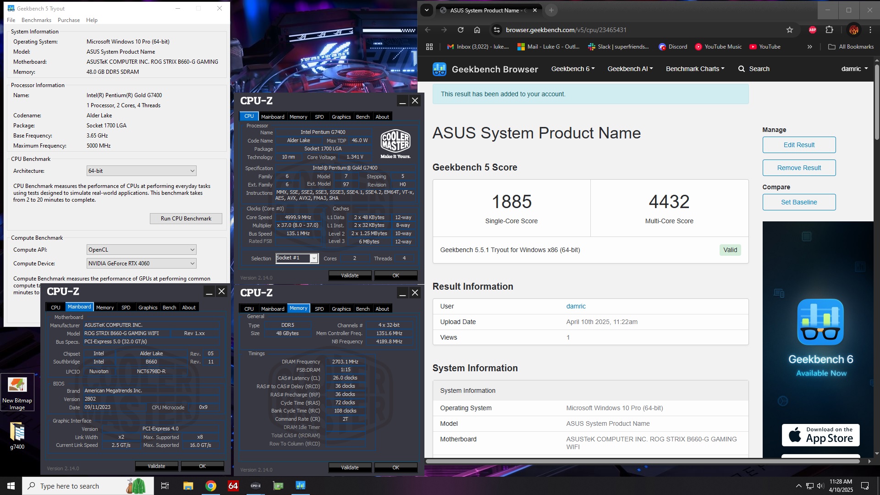The width and height of the screenshot is (880, 495).
Task: Open Task View from taskbar
Action: [x=165, y=486]
